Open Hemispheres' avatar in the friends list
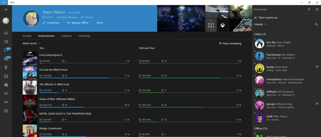Screen dimensions: 321x137 click(x=260, y=80)
